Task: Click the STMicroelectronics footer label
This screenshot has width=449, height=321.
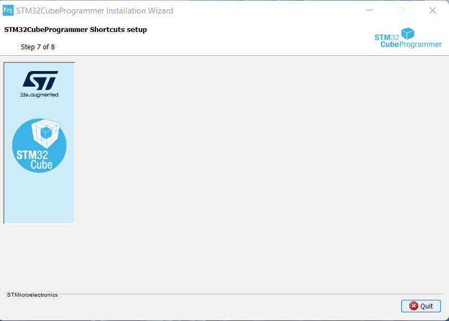Action: pos(33,294)
